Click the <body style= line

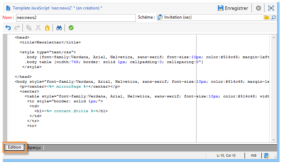tap(142, 82)
